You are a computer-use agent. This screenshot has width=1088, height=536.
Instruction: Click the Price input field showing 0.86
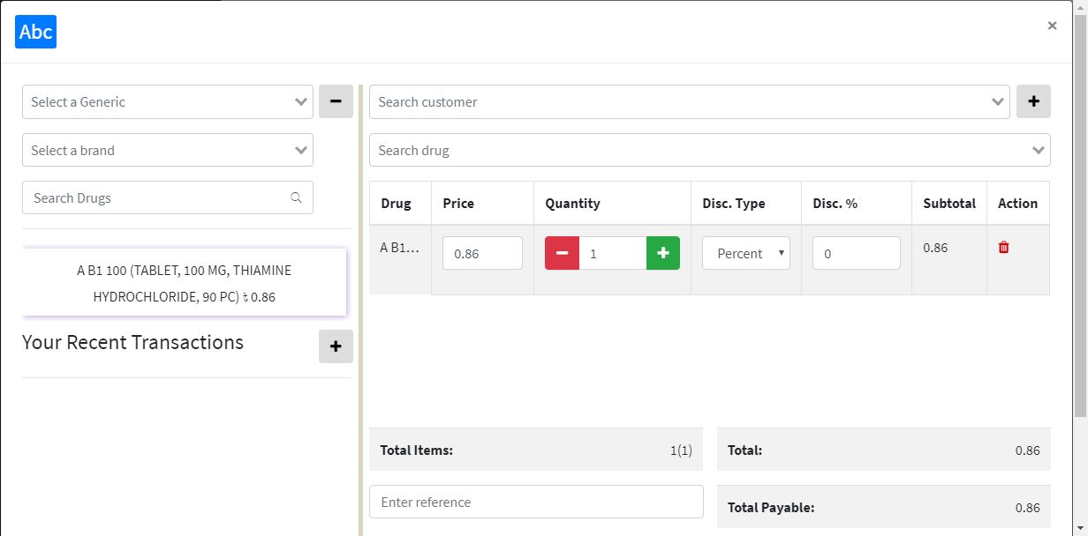(x=482, y=253)
